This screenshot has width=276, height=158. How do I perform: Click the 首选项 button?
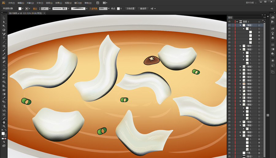[x=143, y=9]
